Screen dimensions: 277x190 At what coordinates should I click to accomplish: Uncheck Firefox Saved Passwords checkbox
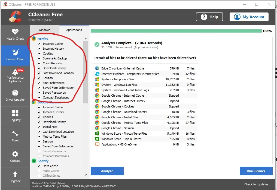click(39, 93)
